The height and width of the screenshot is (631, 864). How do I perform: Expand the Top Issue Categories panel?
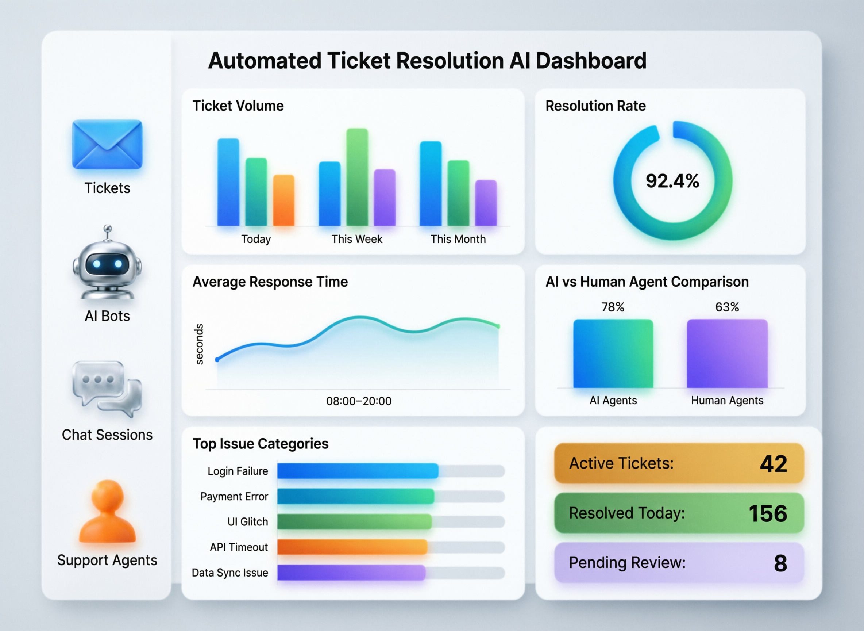pos(261,444)
